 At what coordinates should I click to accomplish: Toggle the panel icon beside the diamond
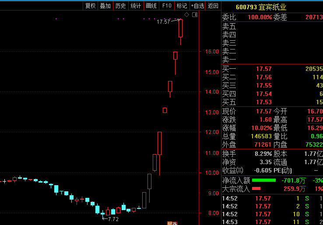[x=195, y=15]
